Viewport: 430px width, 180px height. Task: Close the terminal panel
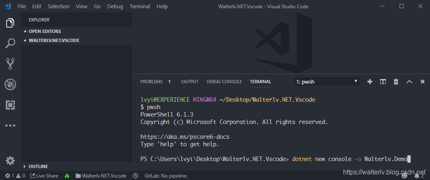click(423, 82)
